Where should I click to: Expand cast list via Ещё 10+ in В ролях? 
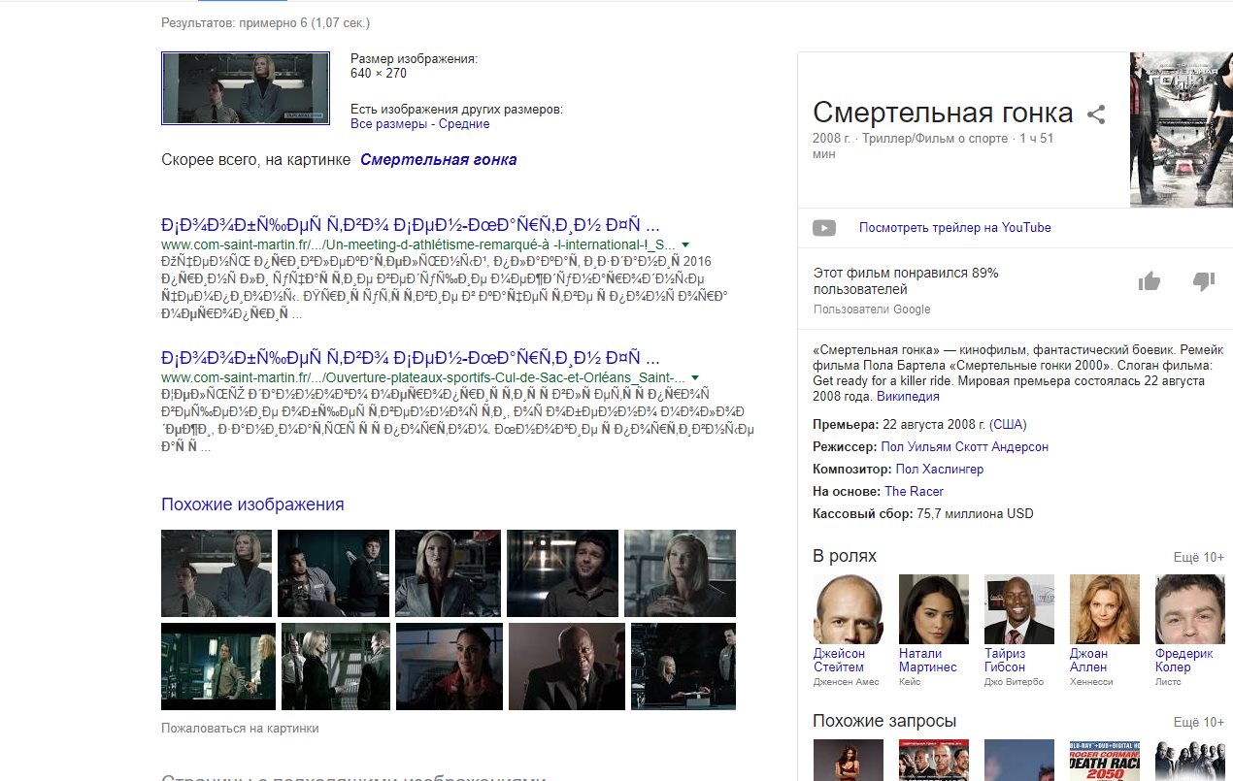tap(1199, 557)
